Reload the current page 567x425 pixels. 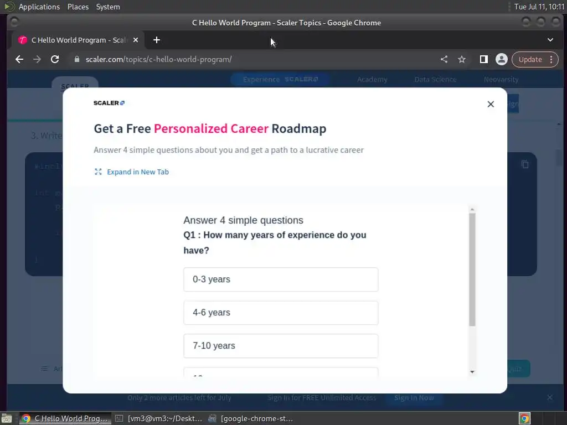(x=55, y=59)
